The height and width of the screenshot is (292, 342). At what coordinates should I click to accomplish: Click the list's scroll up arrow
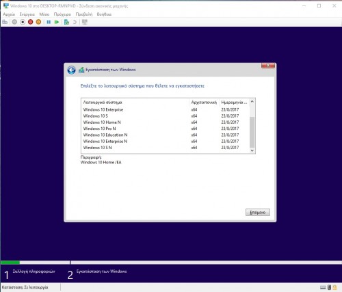click(x=252, y=101)
